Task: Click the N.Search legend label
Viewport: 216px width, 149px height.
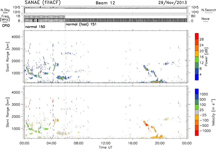Action: 209,10
